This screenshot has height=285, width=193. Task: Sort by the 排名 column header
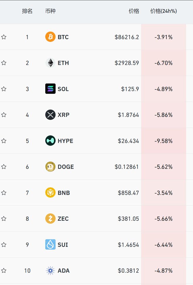[x=27, y=11]
